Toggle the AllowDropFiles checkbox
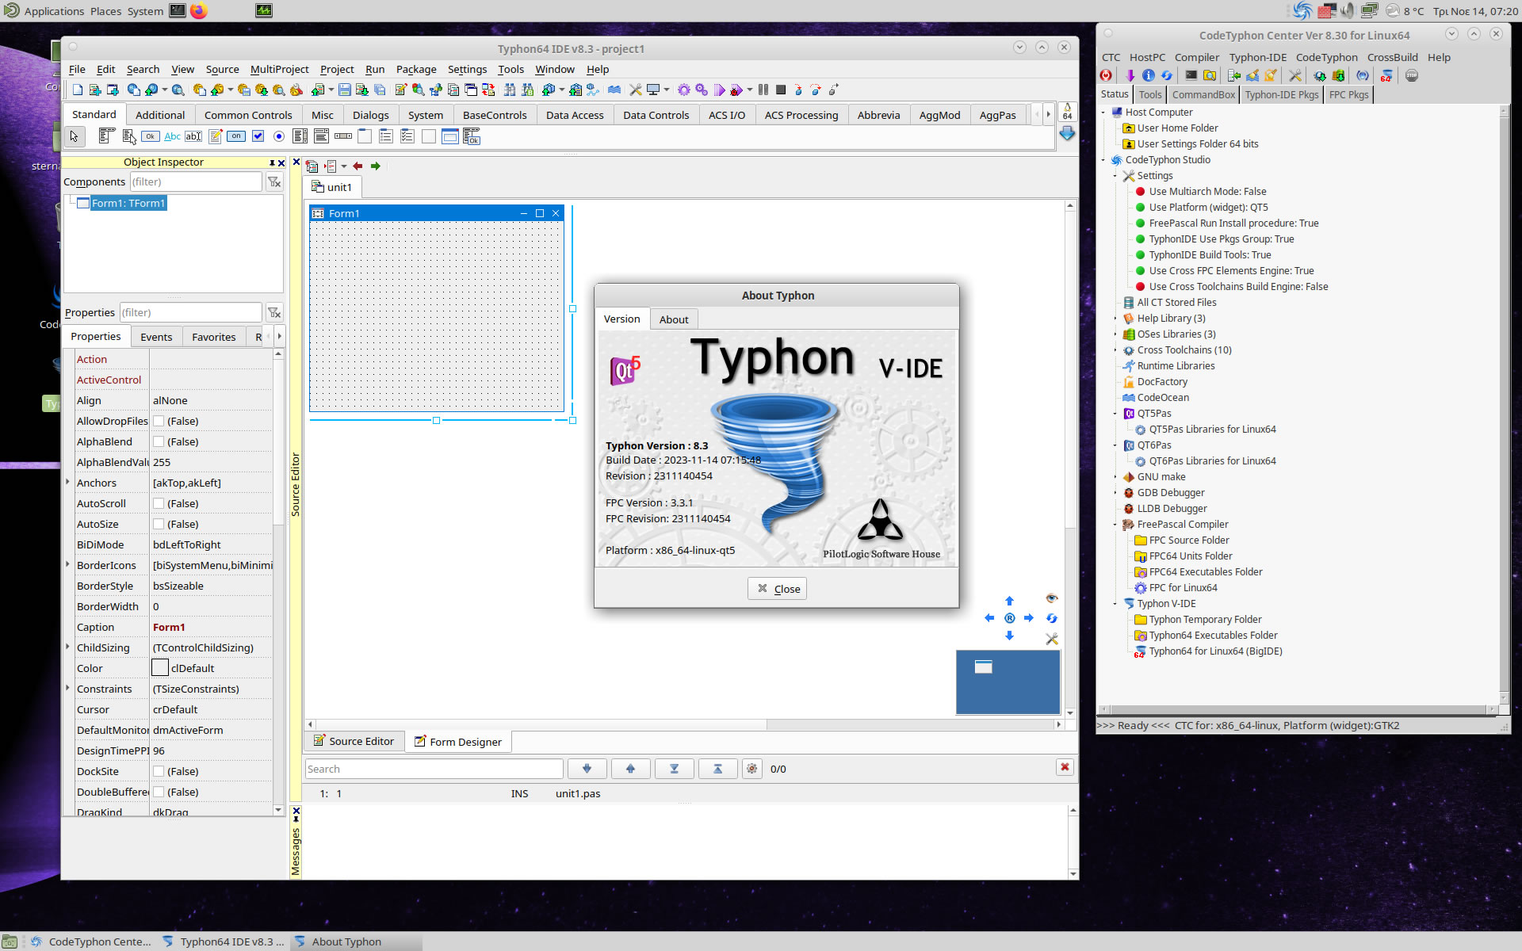Screen dimensions: 1522x951 159,421
